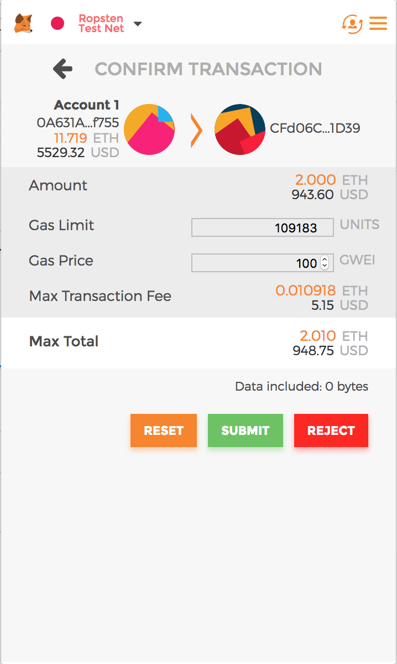Expand the Ropsten Test Net dropdown

click(x=138, y=23)
